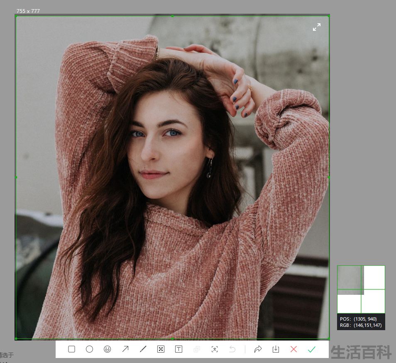Activate the mosaic blur tool
396x363 pixels.
pos(161,349)
